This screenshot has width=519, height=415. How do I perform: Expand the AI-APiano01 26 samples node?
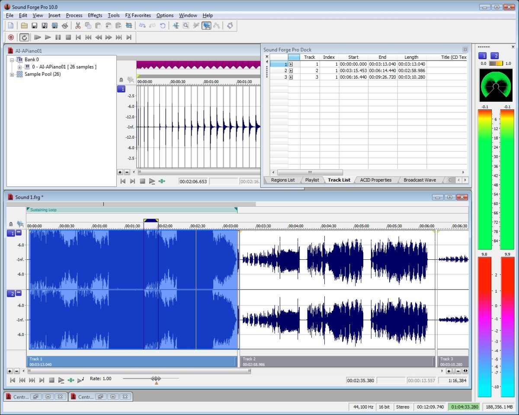coord(19,67)
